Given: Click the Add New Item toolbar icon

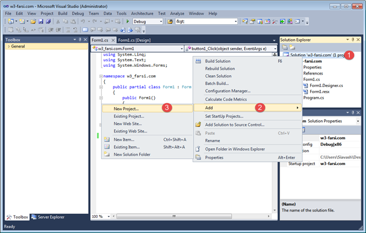Looking at the screenshot, I should click(x=22, y=21).
